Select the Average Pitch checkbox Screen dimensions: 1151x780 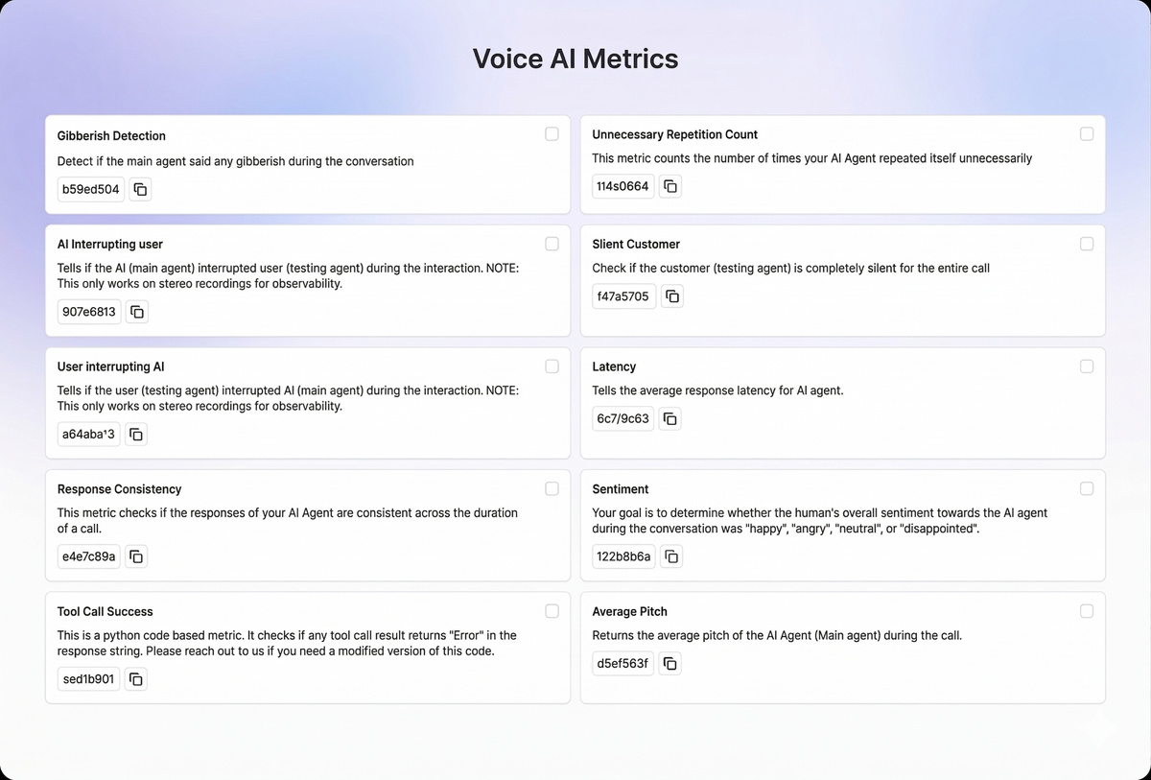1087,611
